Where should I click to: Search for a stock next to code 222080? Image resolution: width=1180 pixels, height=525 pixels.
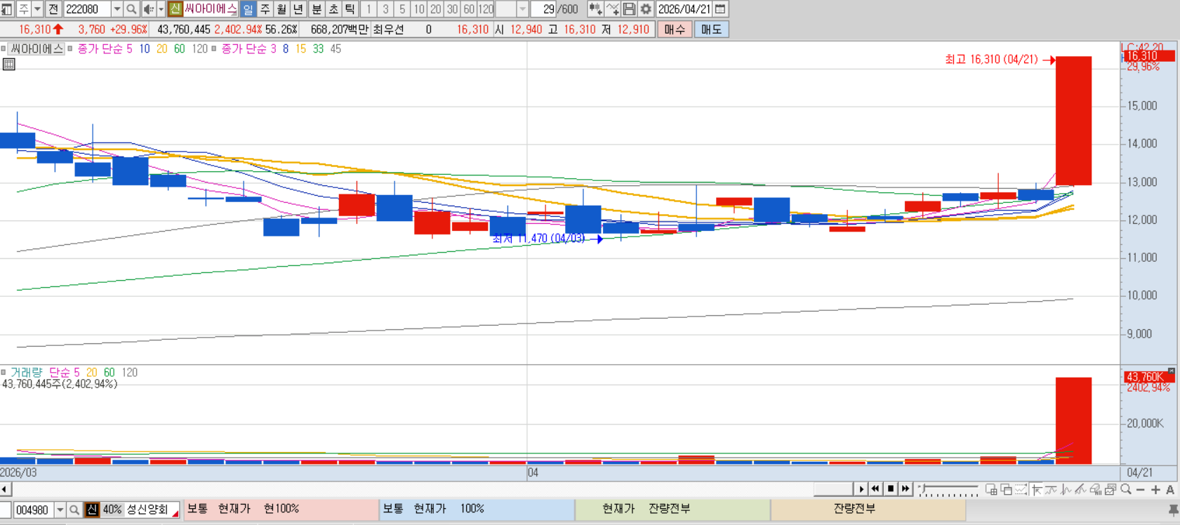click(x=131, y=9)
